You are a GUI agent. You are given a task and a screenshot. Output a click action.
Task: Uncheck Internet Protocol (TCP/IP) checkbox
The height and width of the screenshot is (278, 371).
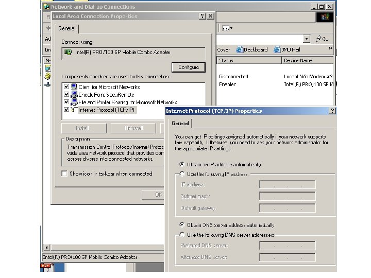pyautogui.click(x=66, y=110)
